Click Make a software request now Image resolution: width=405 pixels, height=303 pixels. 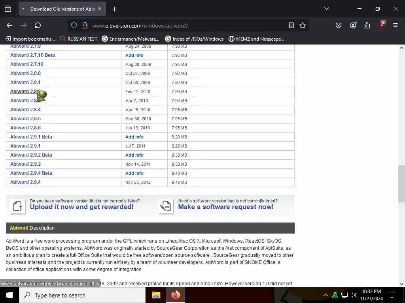[226, 207]
